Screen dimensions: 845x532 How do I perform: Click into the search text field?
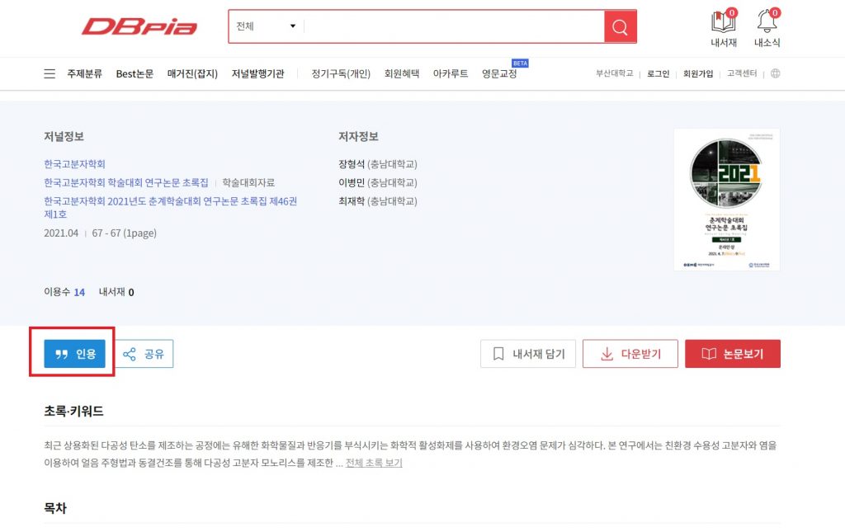[x=452, y=26]
